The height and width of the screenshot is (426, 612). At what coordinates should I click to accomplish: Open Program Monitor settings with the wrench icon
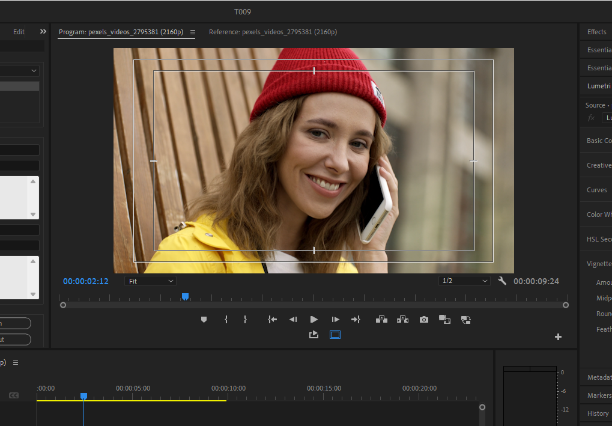click(x=502, y=281)
